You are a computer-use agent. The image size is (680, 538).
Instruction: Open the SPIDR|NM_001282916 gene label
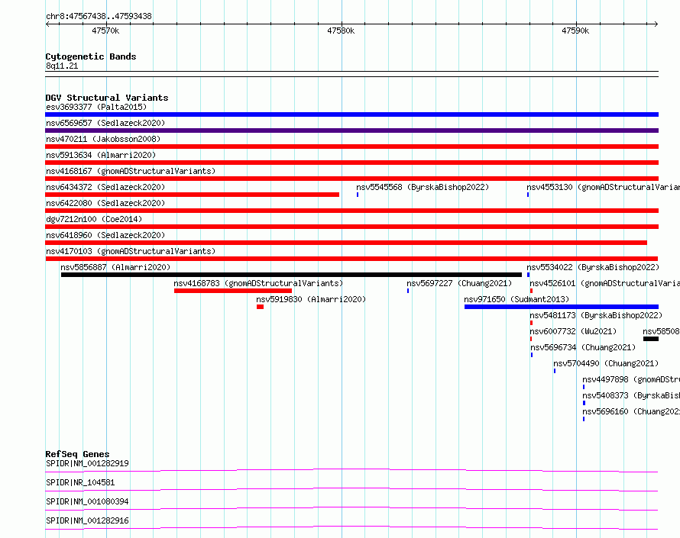click(x=87, y=520)
